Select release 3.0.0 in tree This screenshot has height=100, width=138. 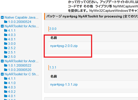click(x=12, y=43)
